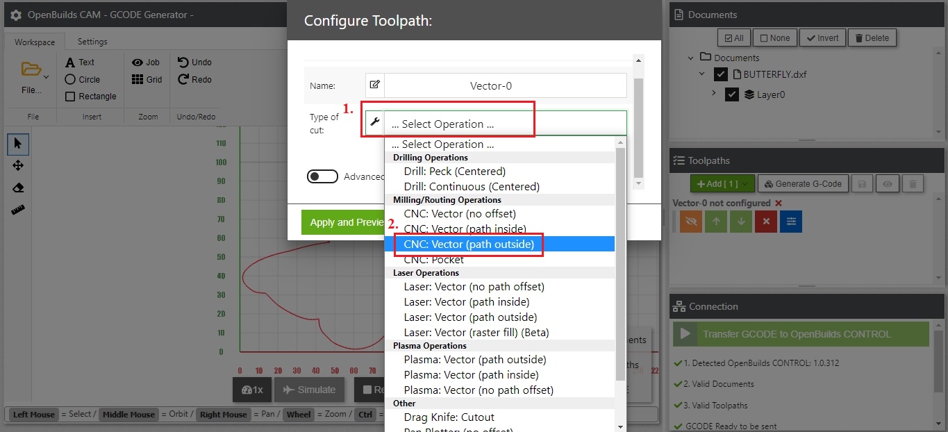
Task: Click the small red X after 'Vector-0 not configured'
Action: pyautogui.click(x=779, y=203)
